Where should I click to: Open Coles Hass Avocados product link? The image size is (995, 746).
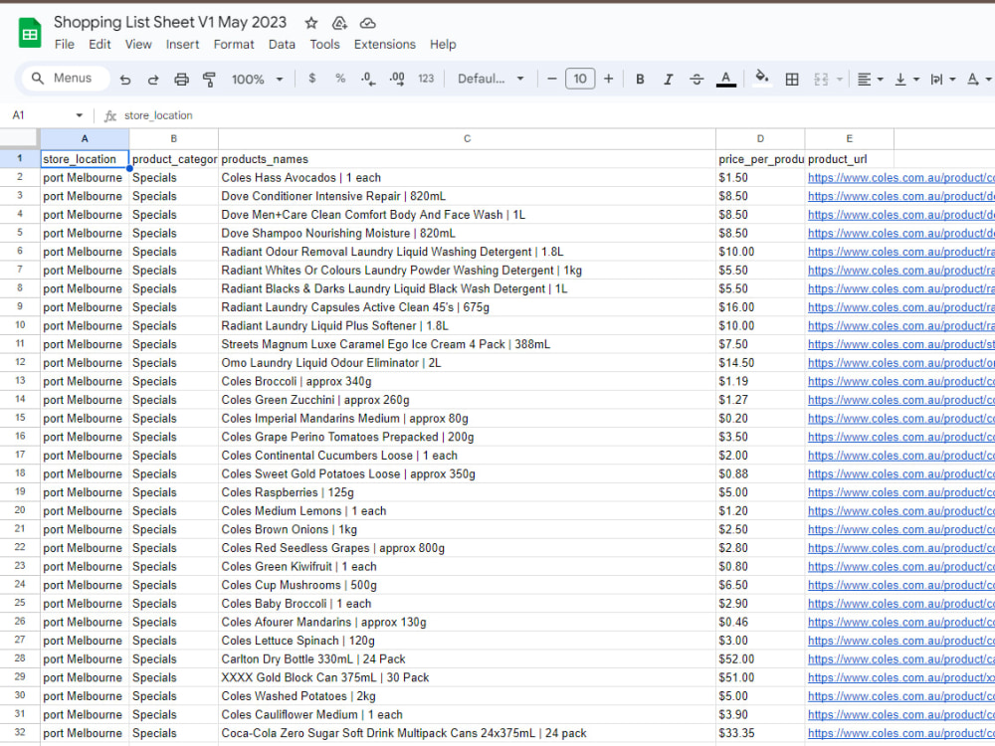pyautogui.click(x=901, y=178)
